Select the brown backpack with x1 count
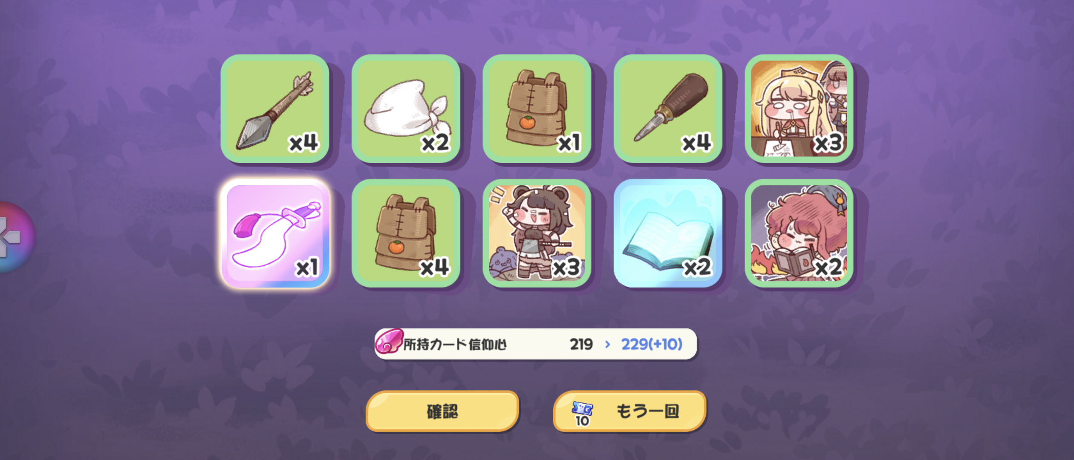 tap(537, 109)
